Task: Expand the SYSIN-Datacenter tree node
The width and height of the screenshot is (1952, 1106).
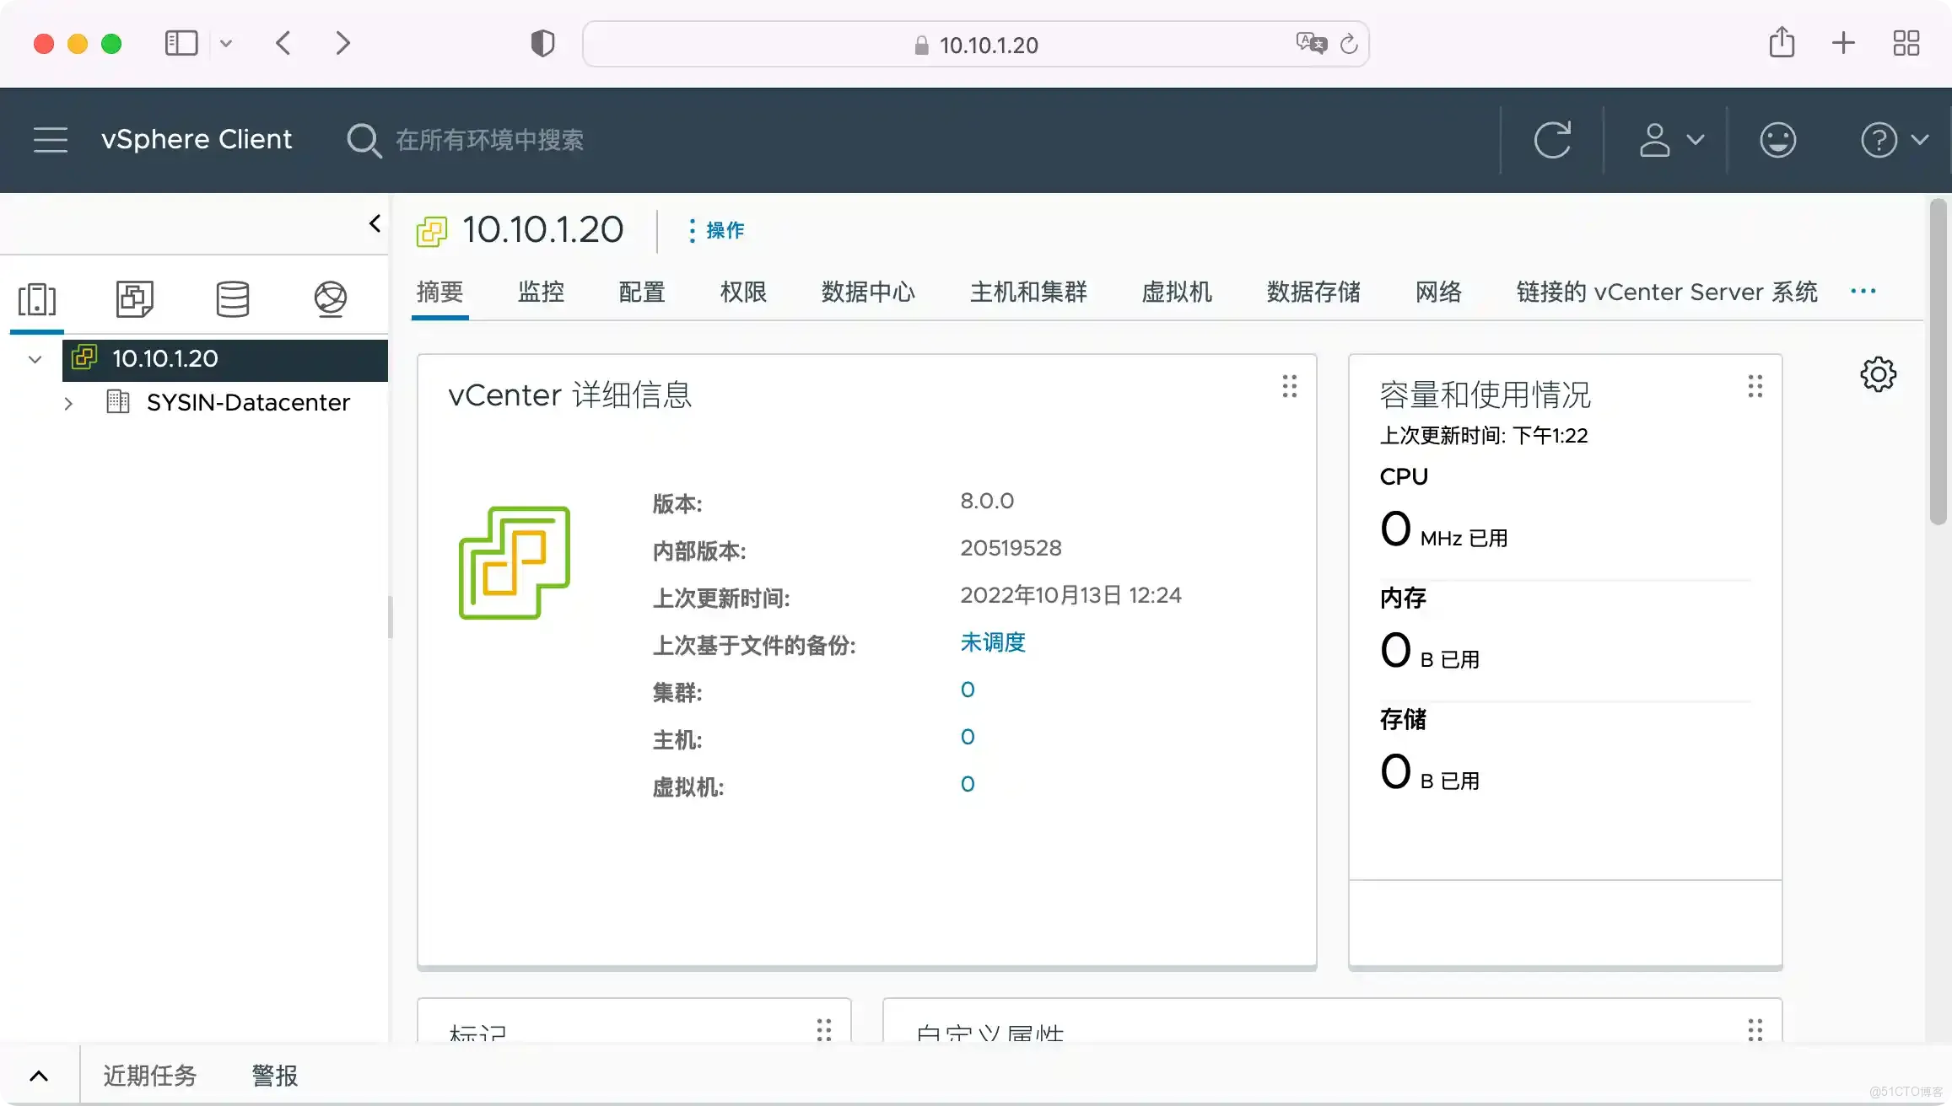Action: tap(68, 403)
